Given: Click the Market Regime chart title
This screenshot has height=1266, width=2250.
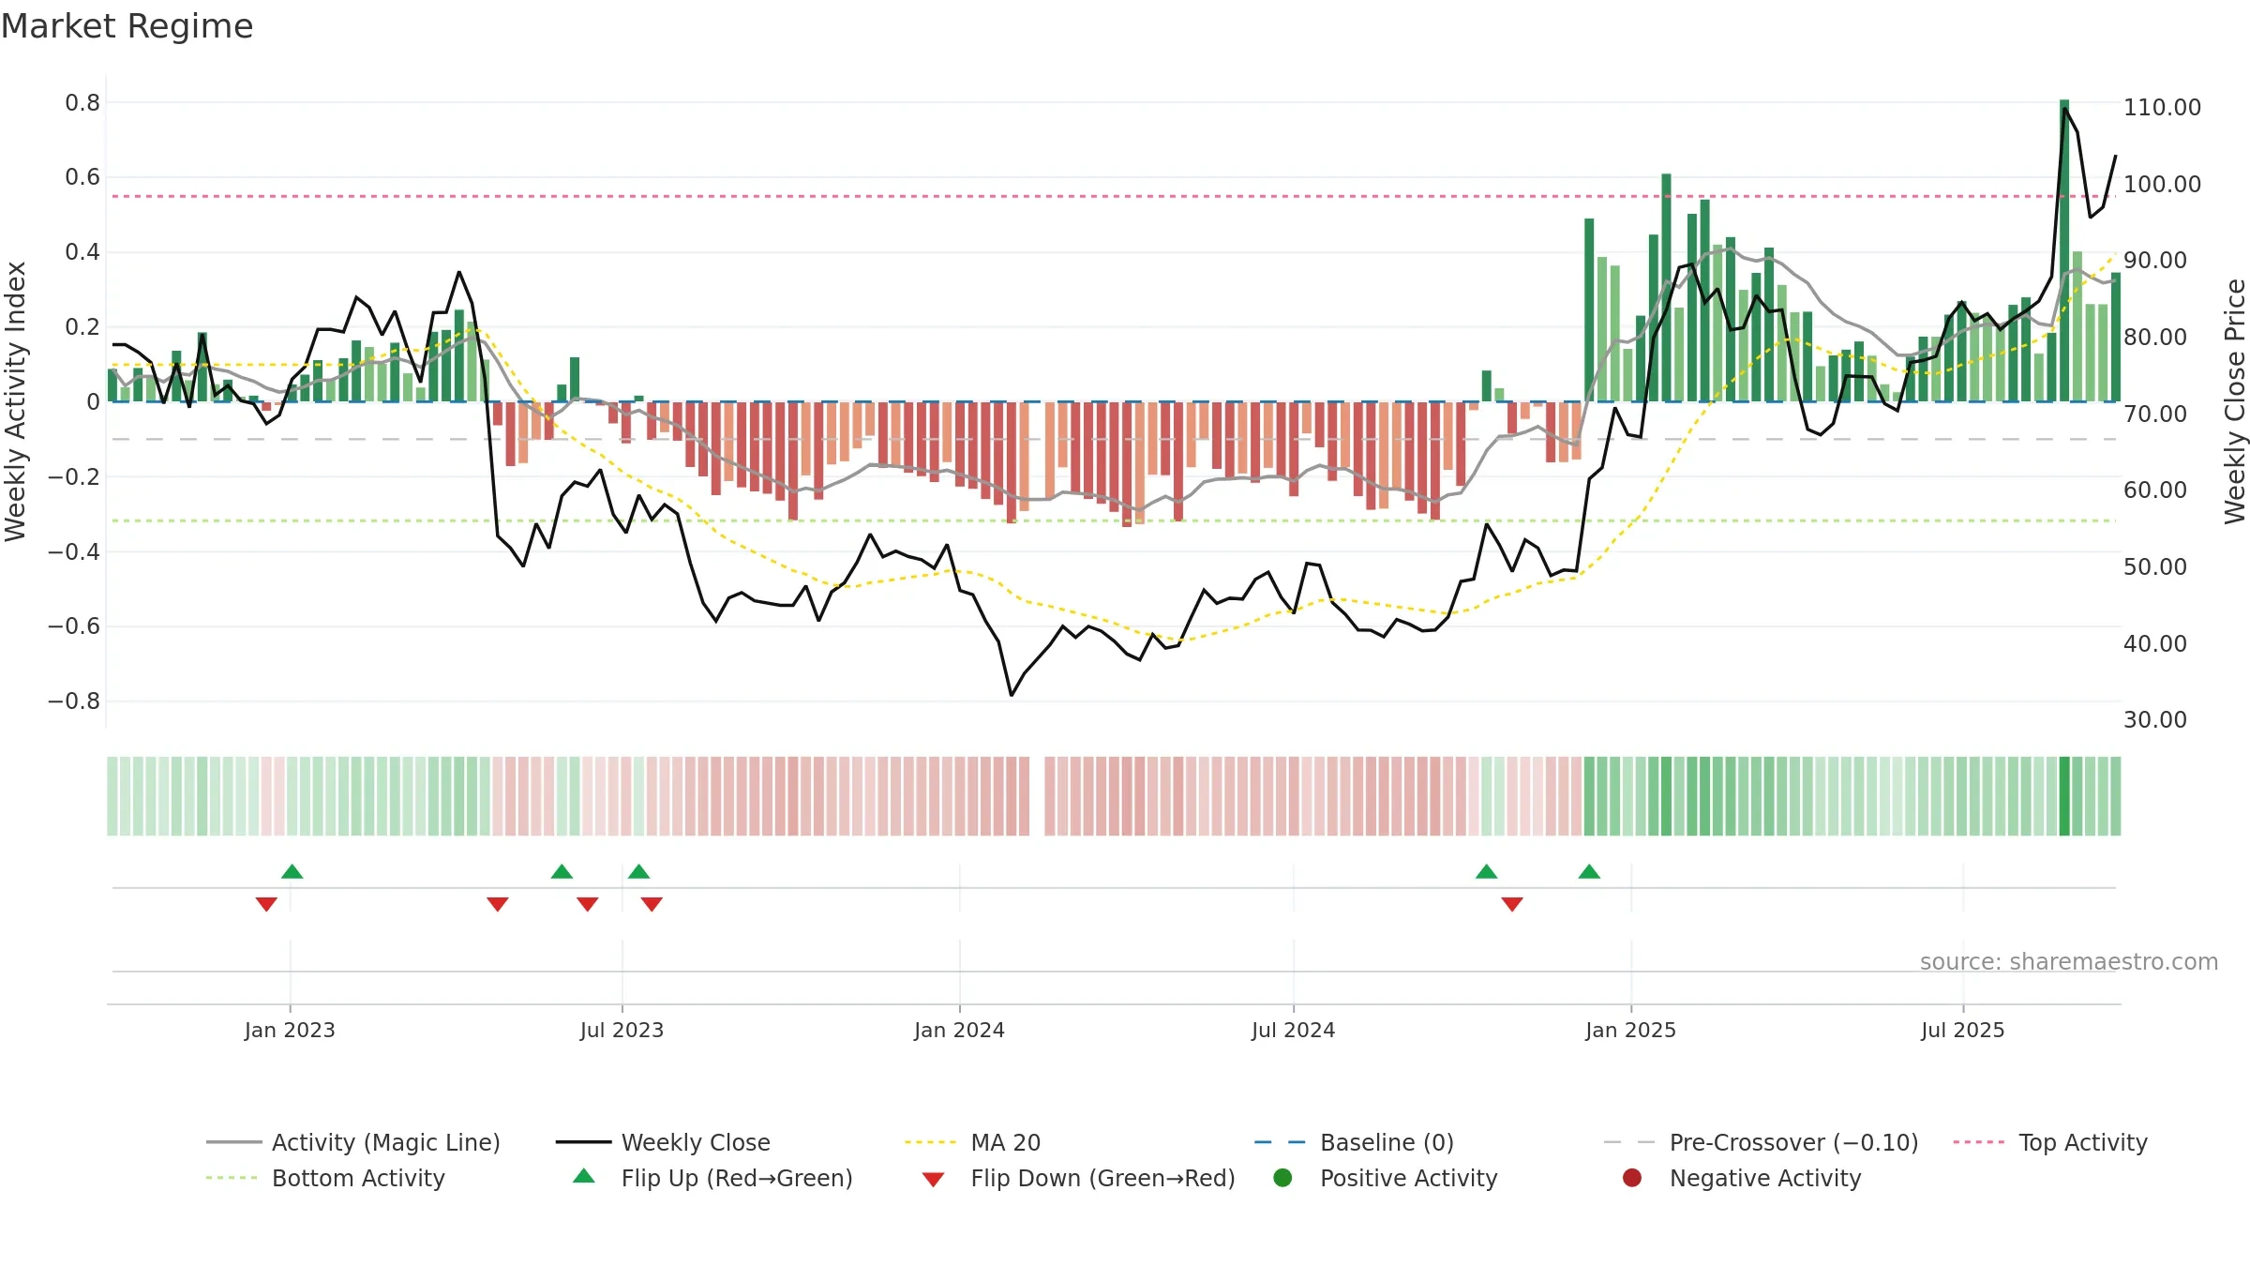Looking at the screenshot, I should (x=127, y=26).
